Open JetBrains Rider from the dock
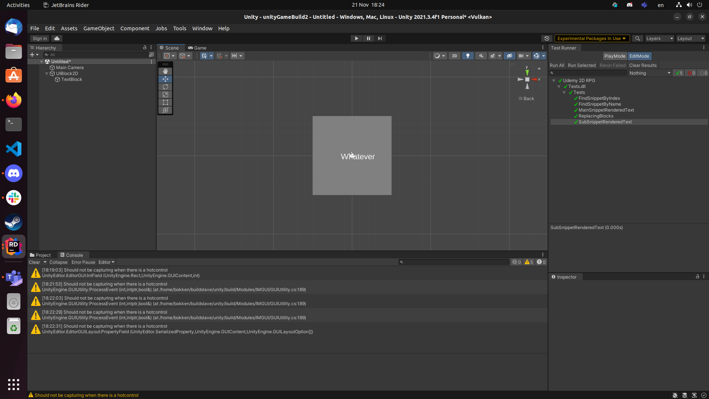The image size is (709, 399). 13,246
